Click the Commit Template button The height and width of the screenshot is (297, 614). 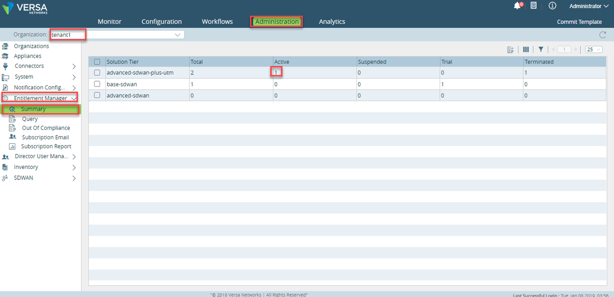point(579,22)
